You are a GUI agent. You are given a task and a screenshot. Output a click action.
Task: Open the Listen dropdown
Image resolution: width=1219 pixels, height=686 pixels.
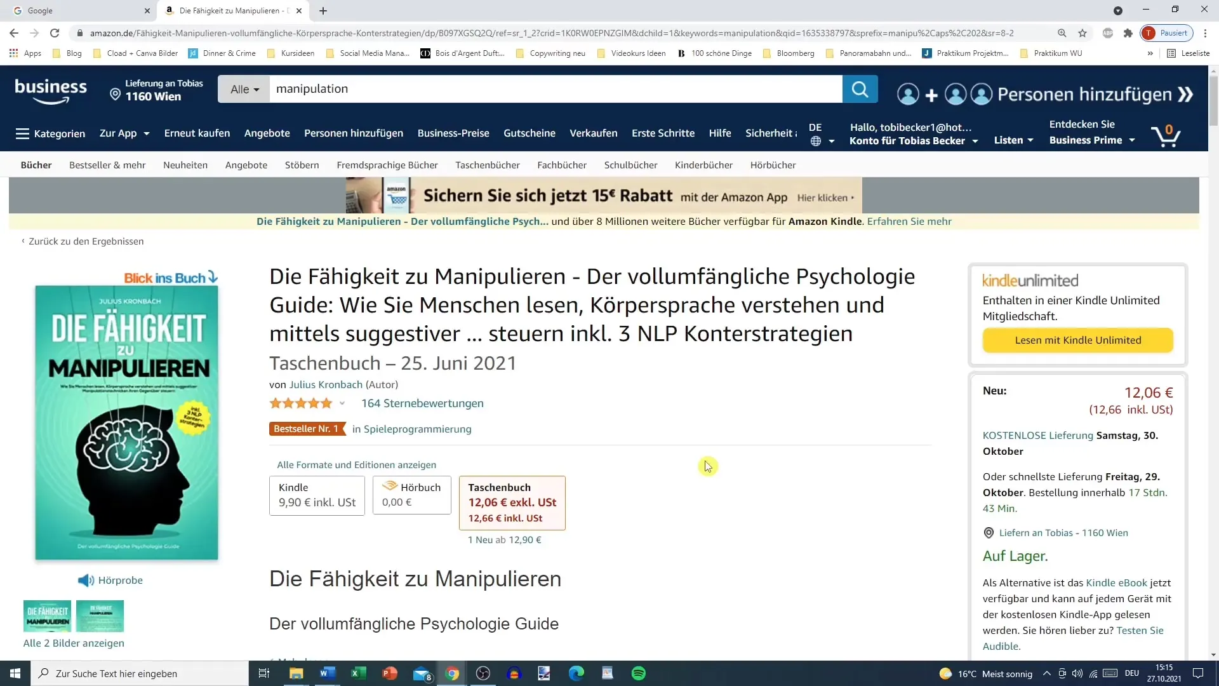pos(1013,140)
